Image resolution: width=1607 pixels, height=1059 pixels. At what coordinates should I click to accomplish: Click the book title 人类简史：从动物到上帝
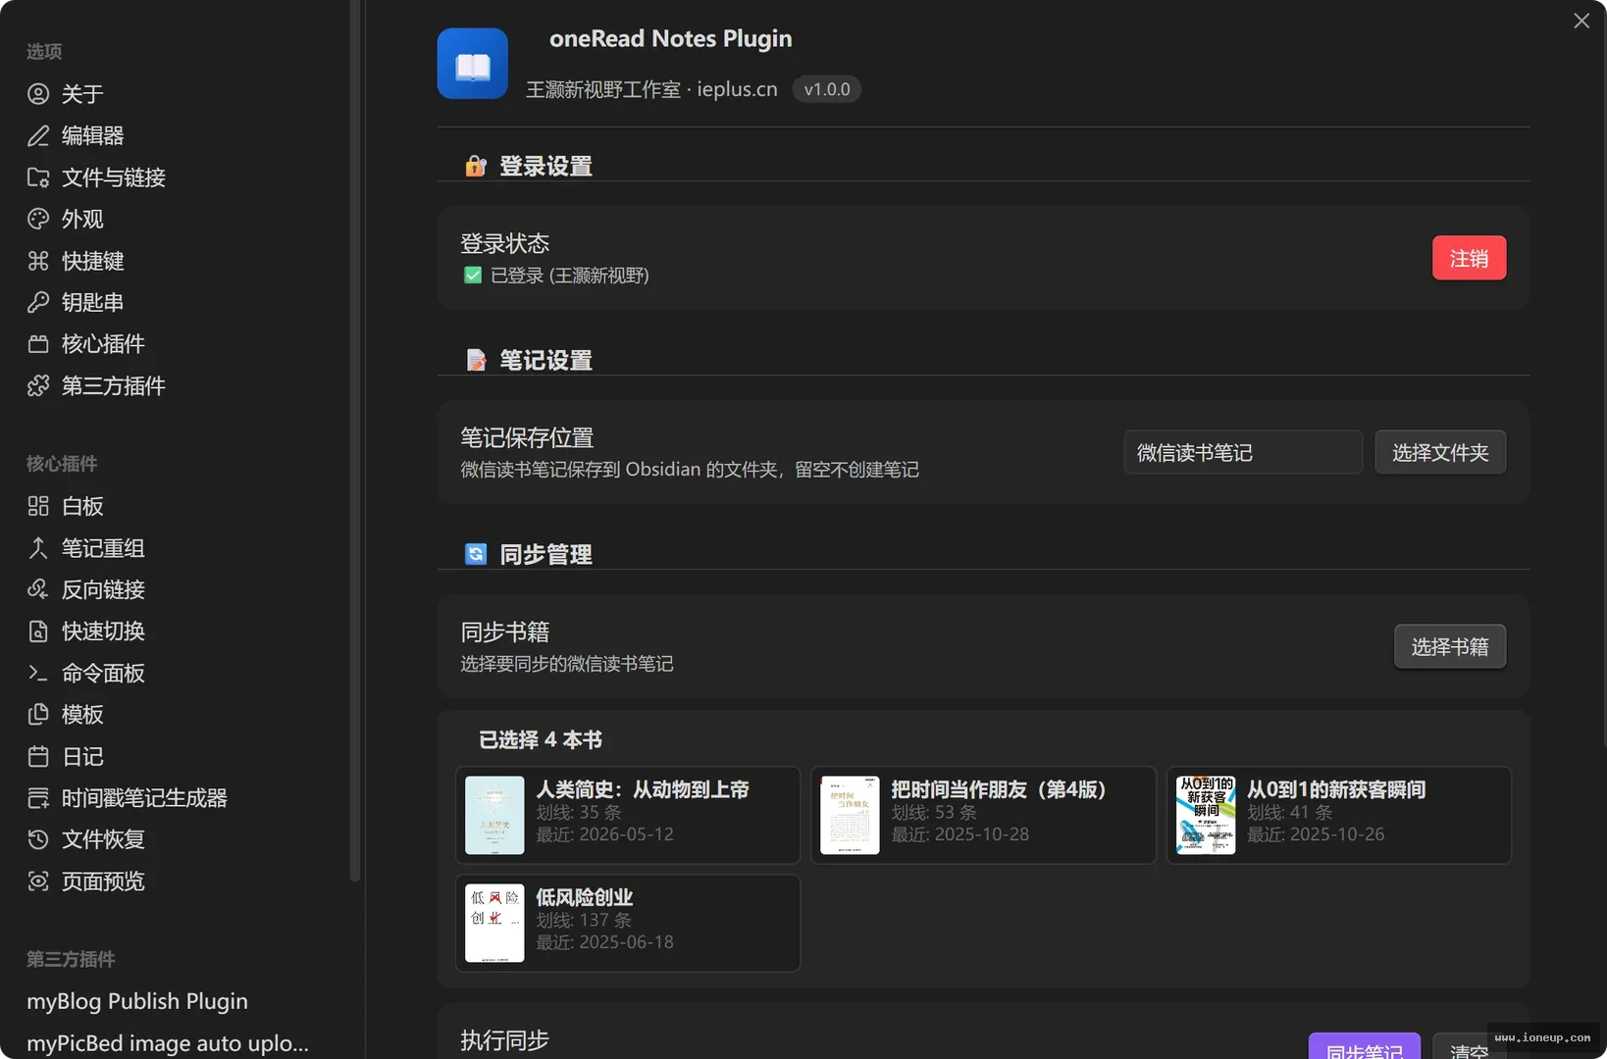tap(643, 789)
